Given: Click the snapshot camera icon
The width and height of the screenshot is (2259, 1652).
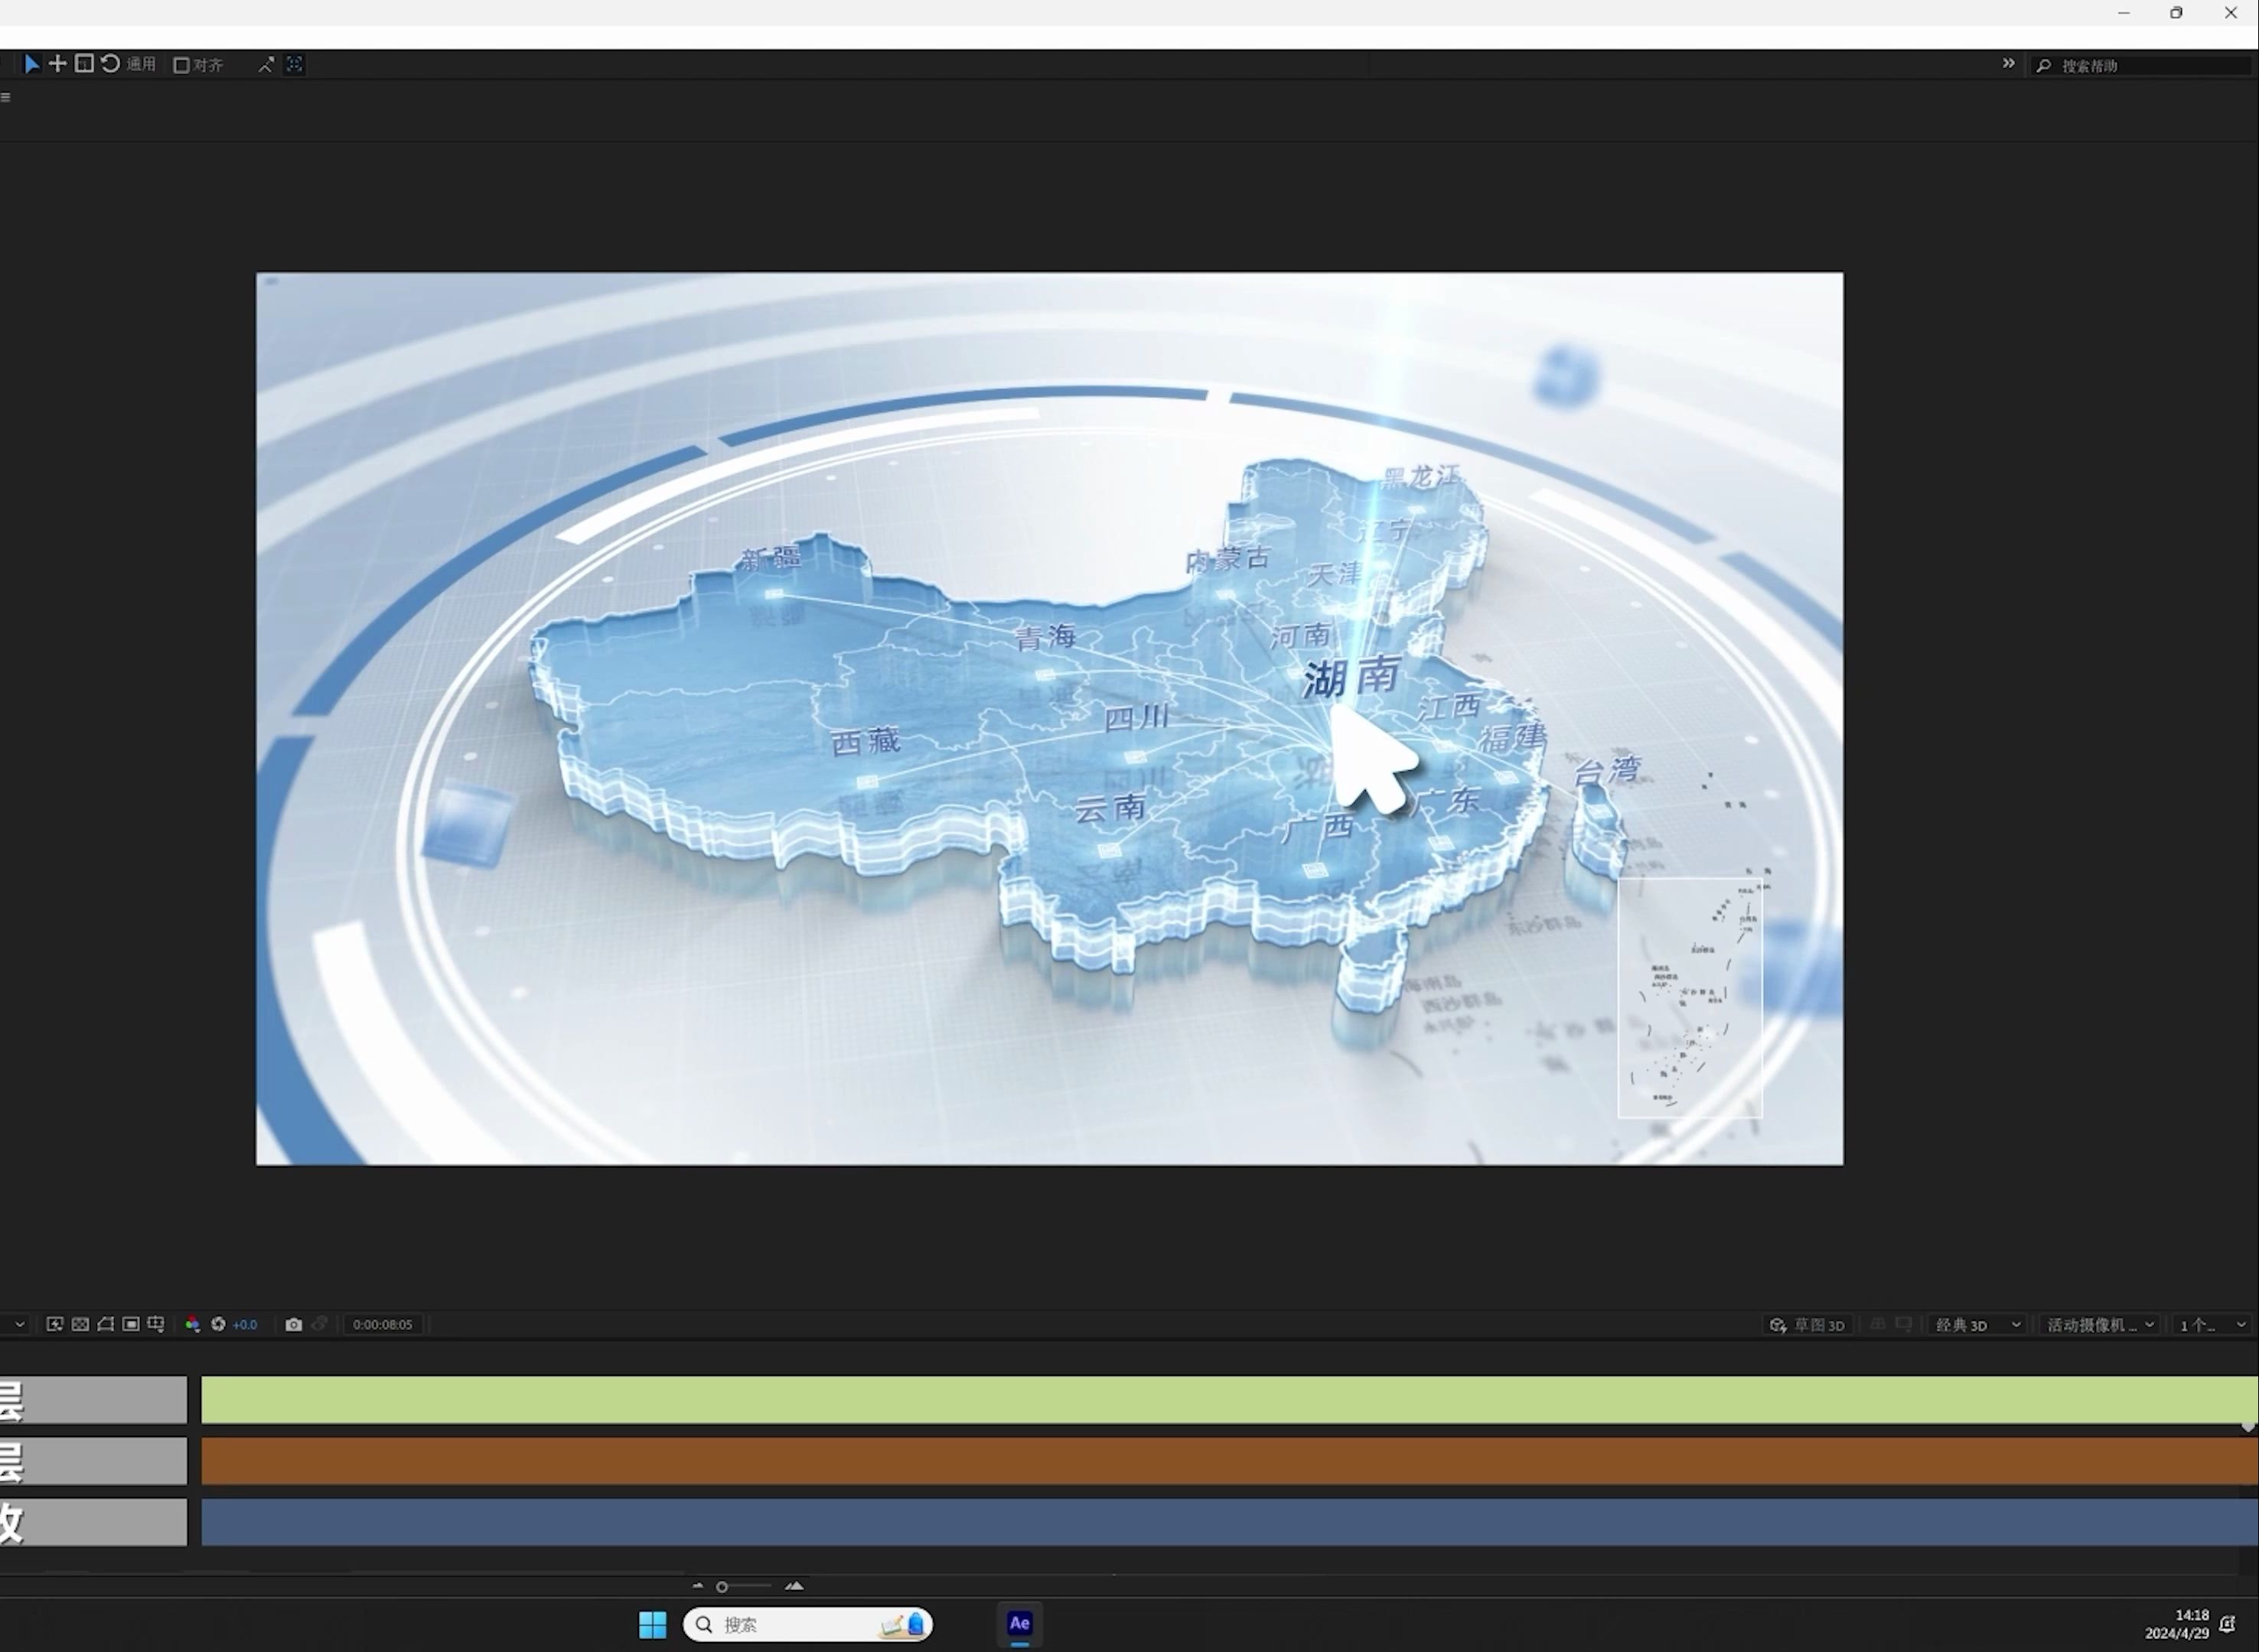Looking at the screenshot, I should pos(293,1324).
